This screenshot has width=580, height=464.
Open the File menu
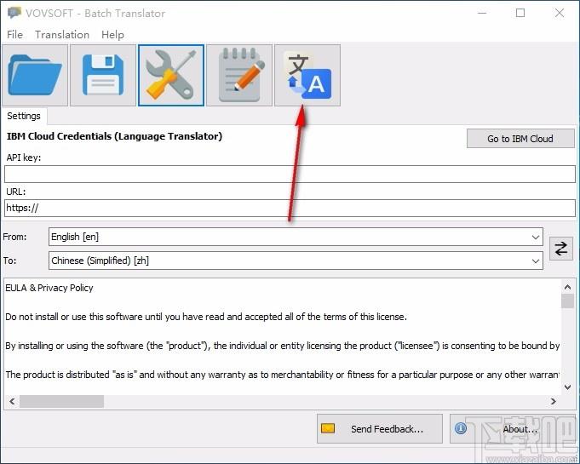(14, 35)
